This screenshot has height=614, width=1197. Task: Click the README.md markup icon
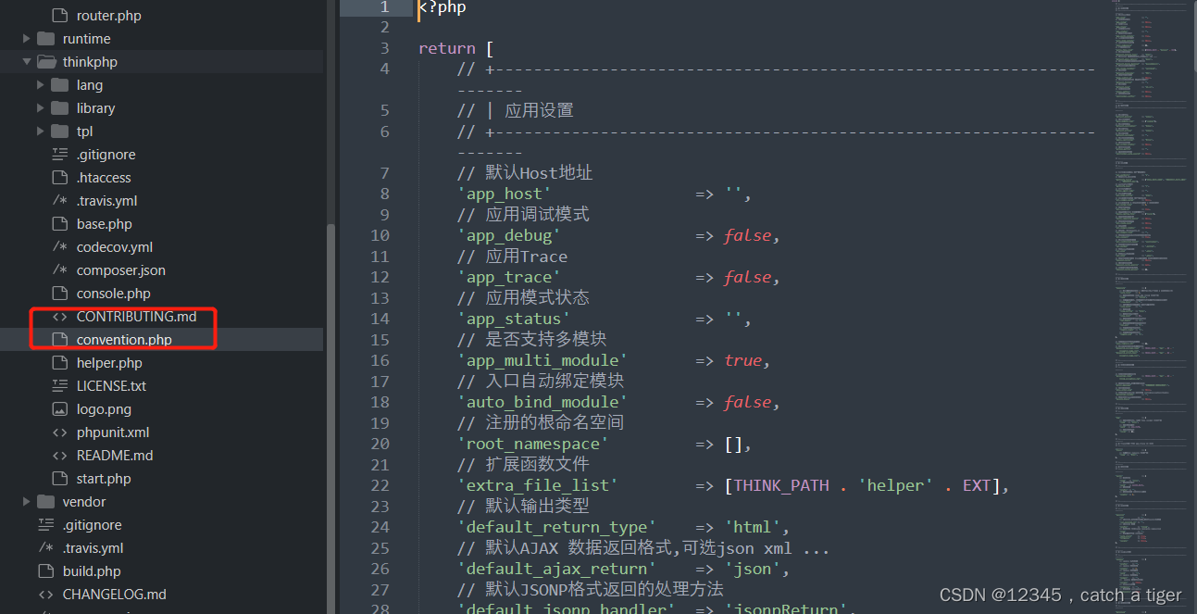click(x=60, y=456)
